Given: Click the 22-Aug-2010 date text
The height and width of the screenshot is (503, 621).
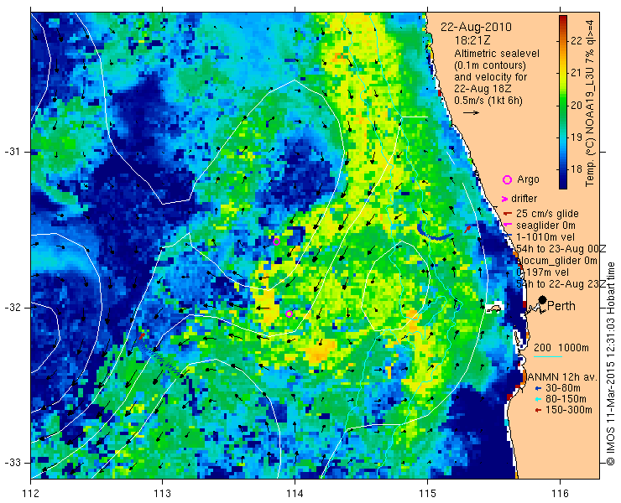Looking at the screenshot, I should point(476,28).
